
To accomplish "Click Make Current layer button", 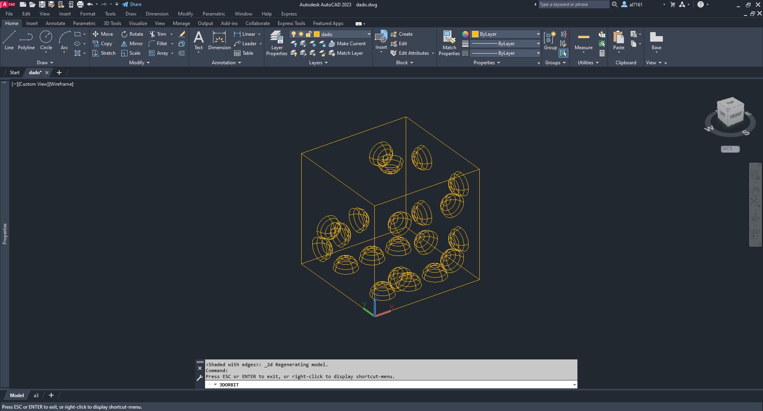I will pyautogui.click(x=347, y=44).
